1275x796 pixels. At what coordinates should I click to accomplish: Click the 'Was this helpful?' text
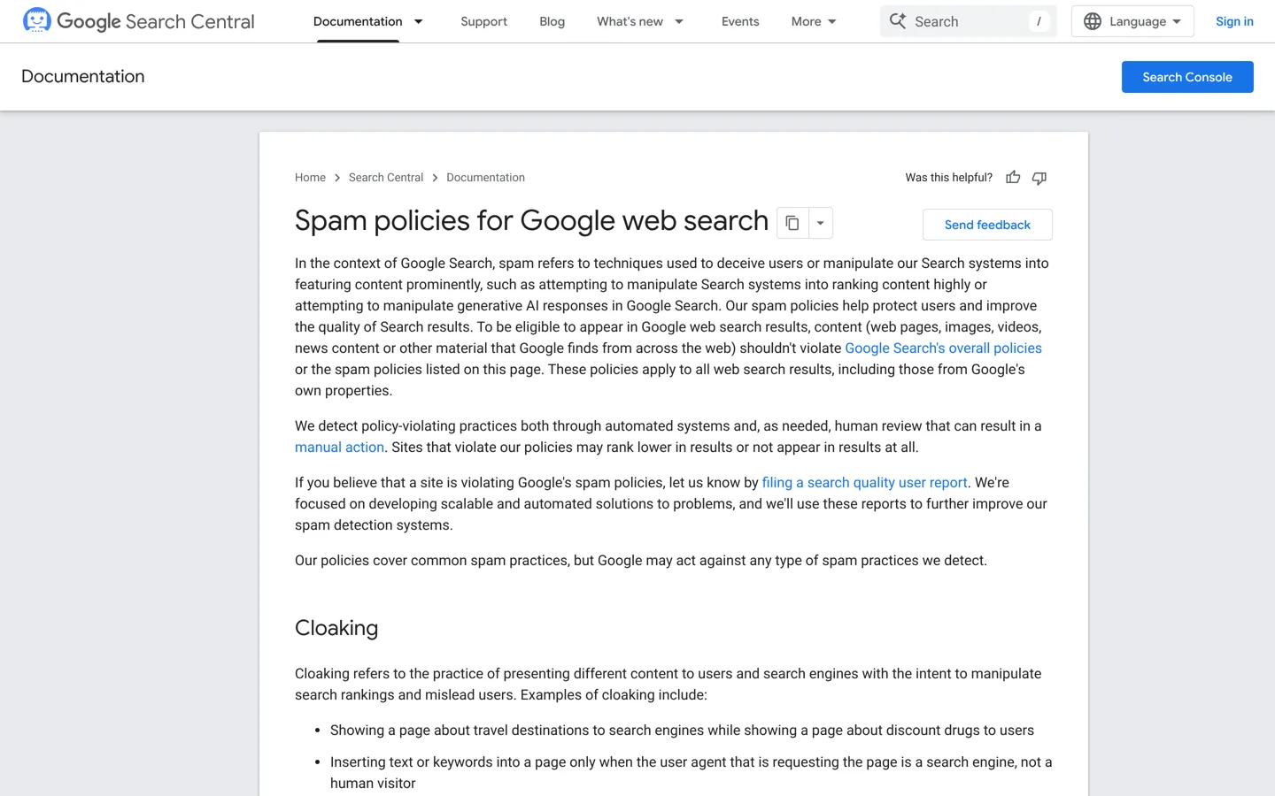coord(948,178)
